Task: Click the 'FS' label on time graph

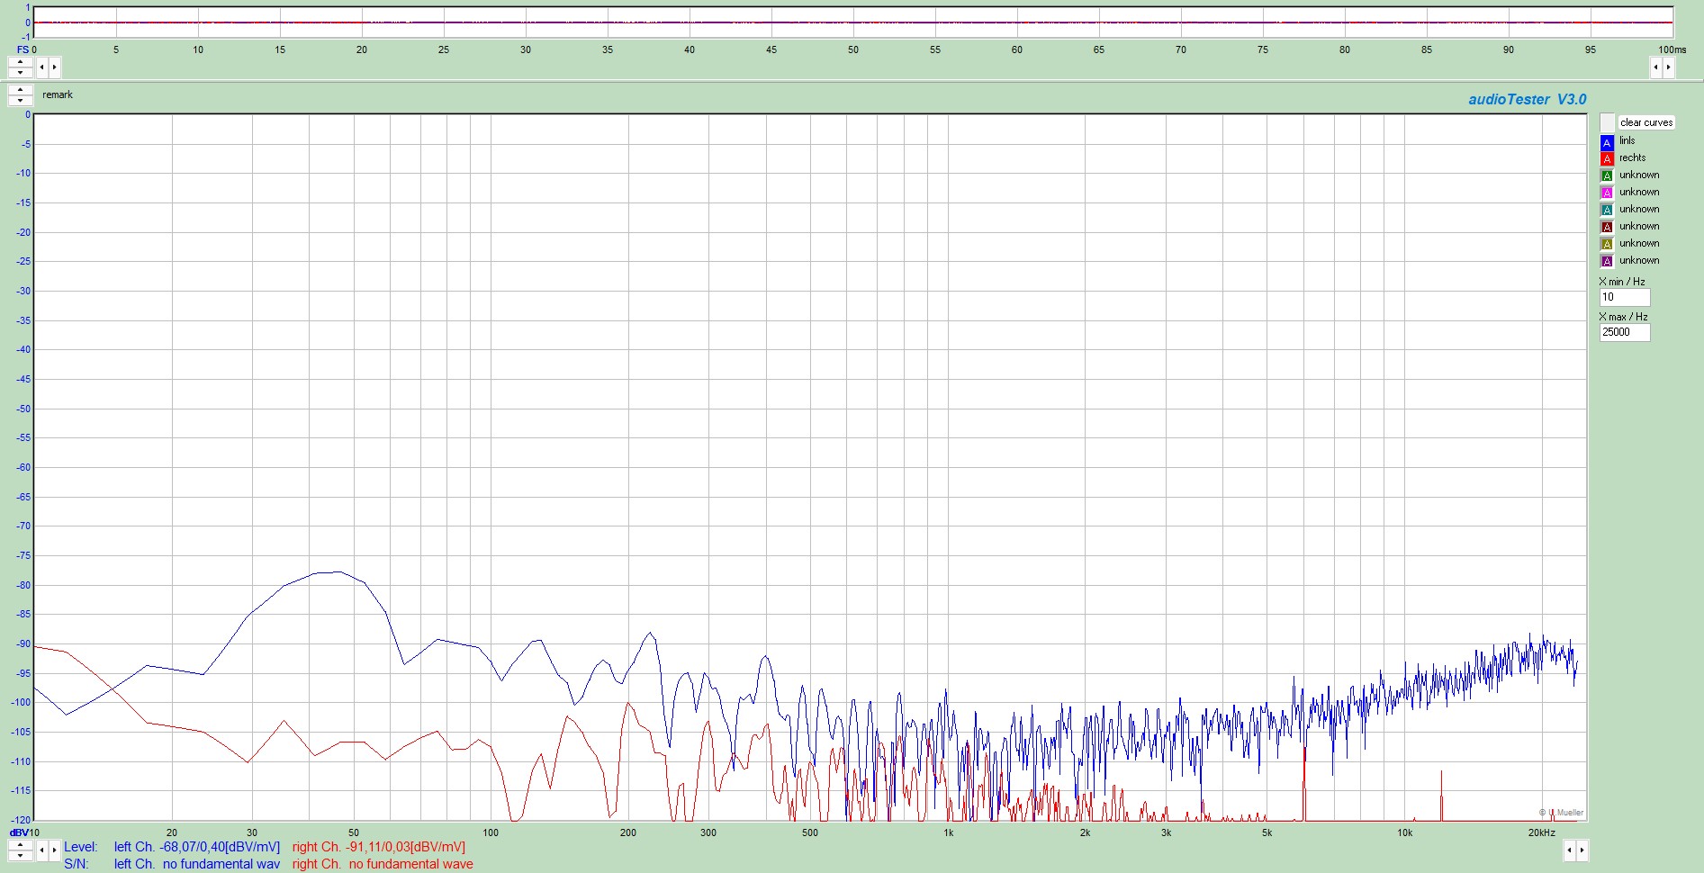Action: 23,49
